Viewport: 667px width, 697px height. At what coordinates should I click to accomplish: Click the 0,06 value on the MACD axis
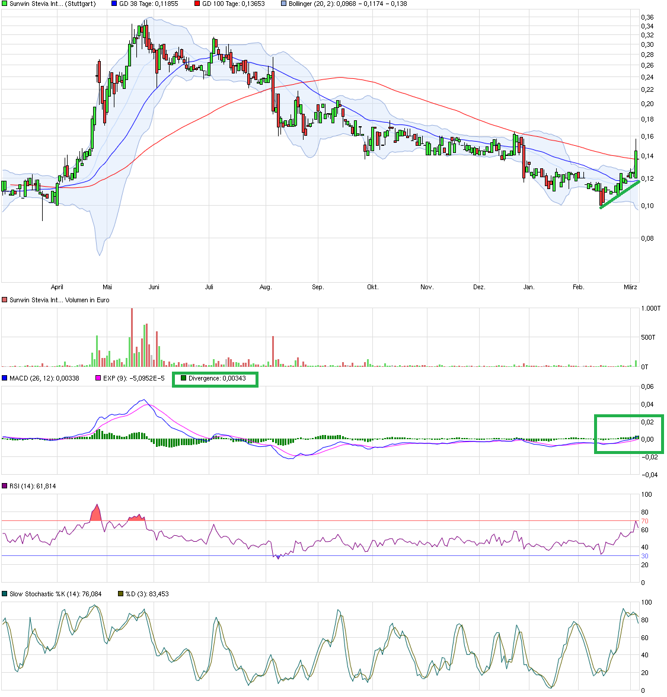click(x=647, y=386)
